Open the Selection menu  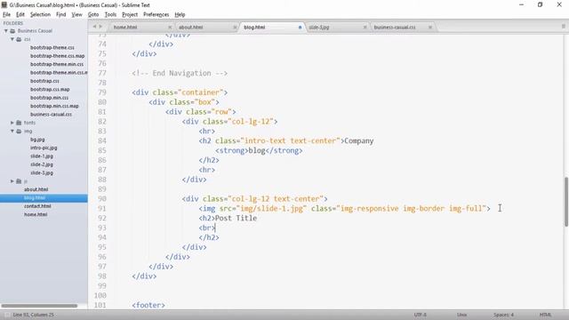(x=40, y=14)
